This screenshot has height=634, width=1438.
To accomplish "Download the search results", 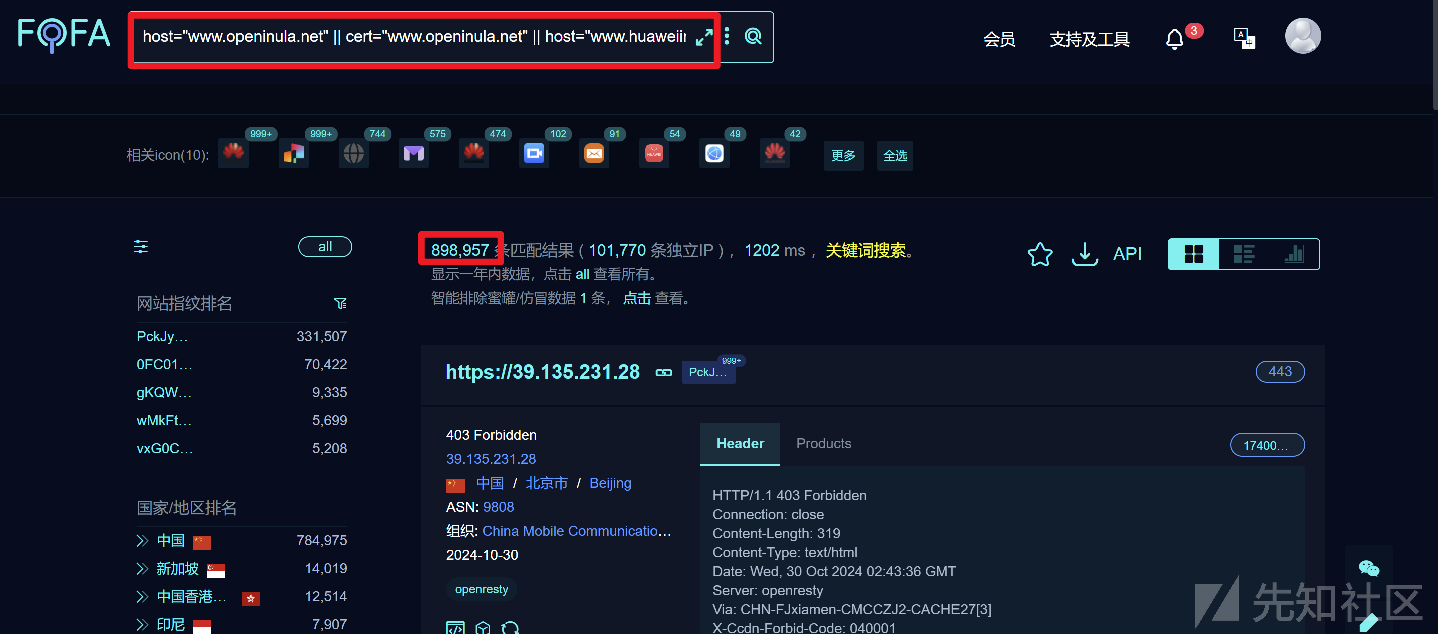I will coord(1084,254).
